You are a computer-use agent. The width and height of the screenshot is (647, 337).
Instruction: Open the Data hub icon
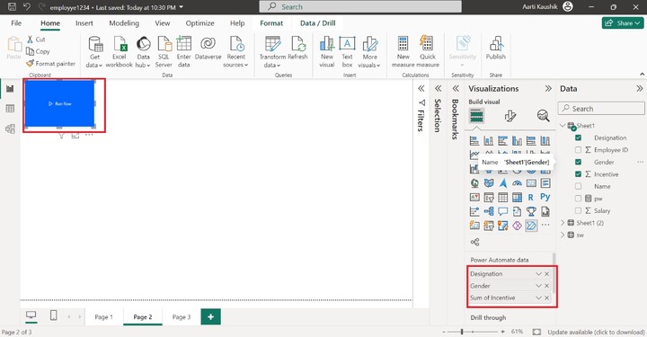(143, 44)
